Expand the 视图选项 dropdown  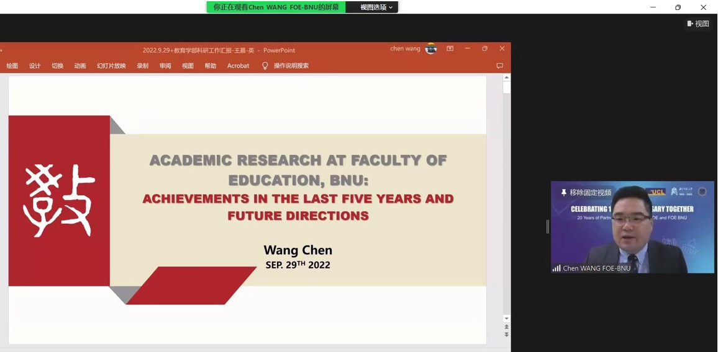pyautogui.click(x=376, y=7)
